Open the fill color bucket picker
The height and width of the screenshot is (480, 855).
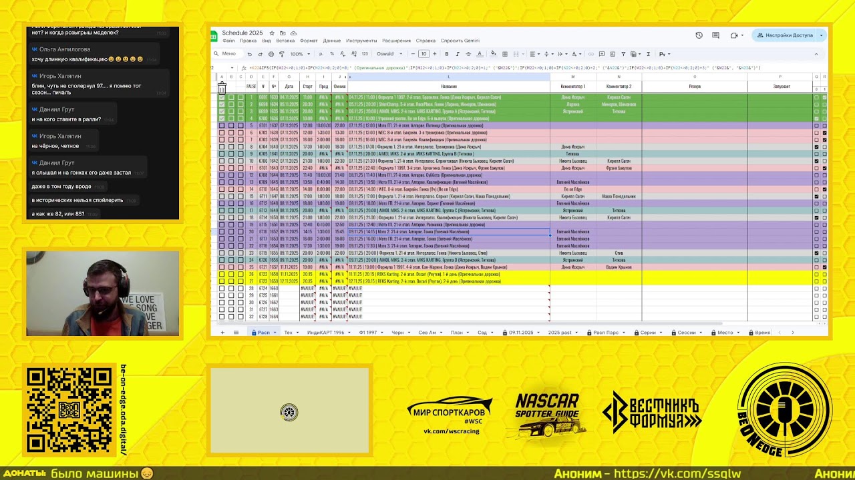point(494,54)
